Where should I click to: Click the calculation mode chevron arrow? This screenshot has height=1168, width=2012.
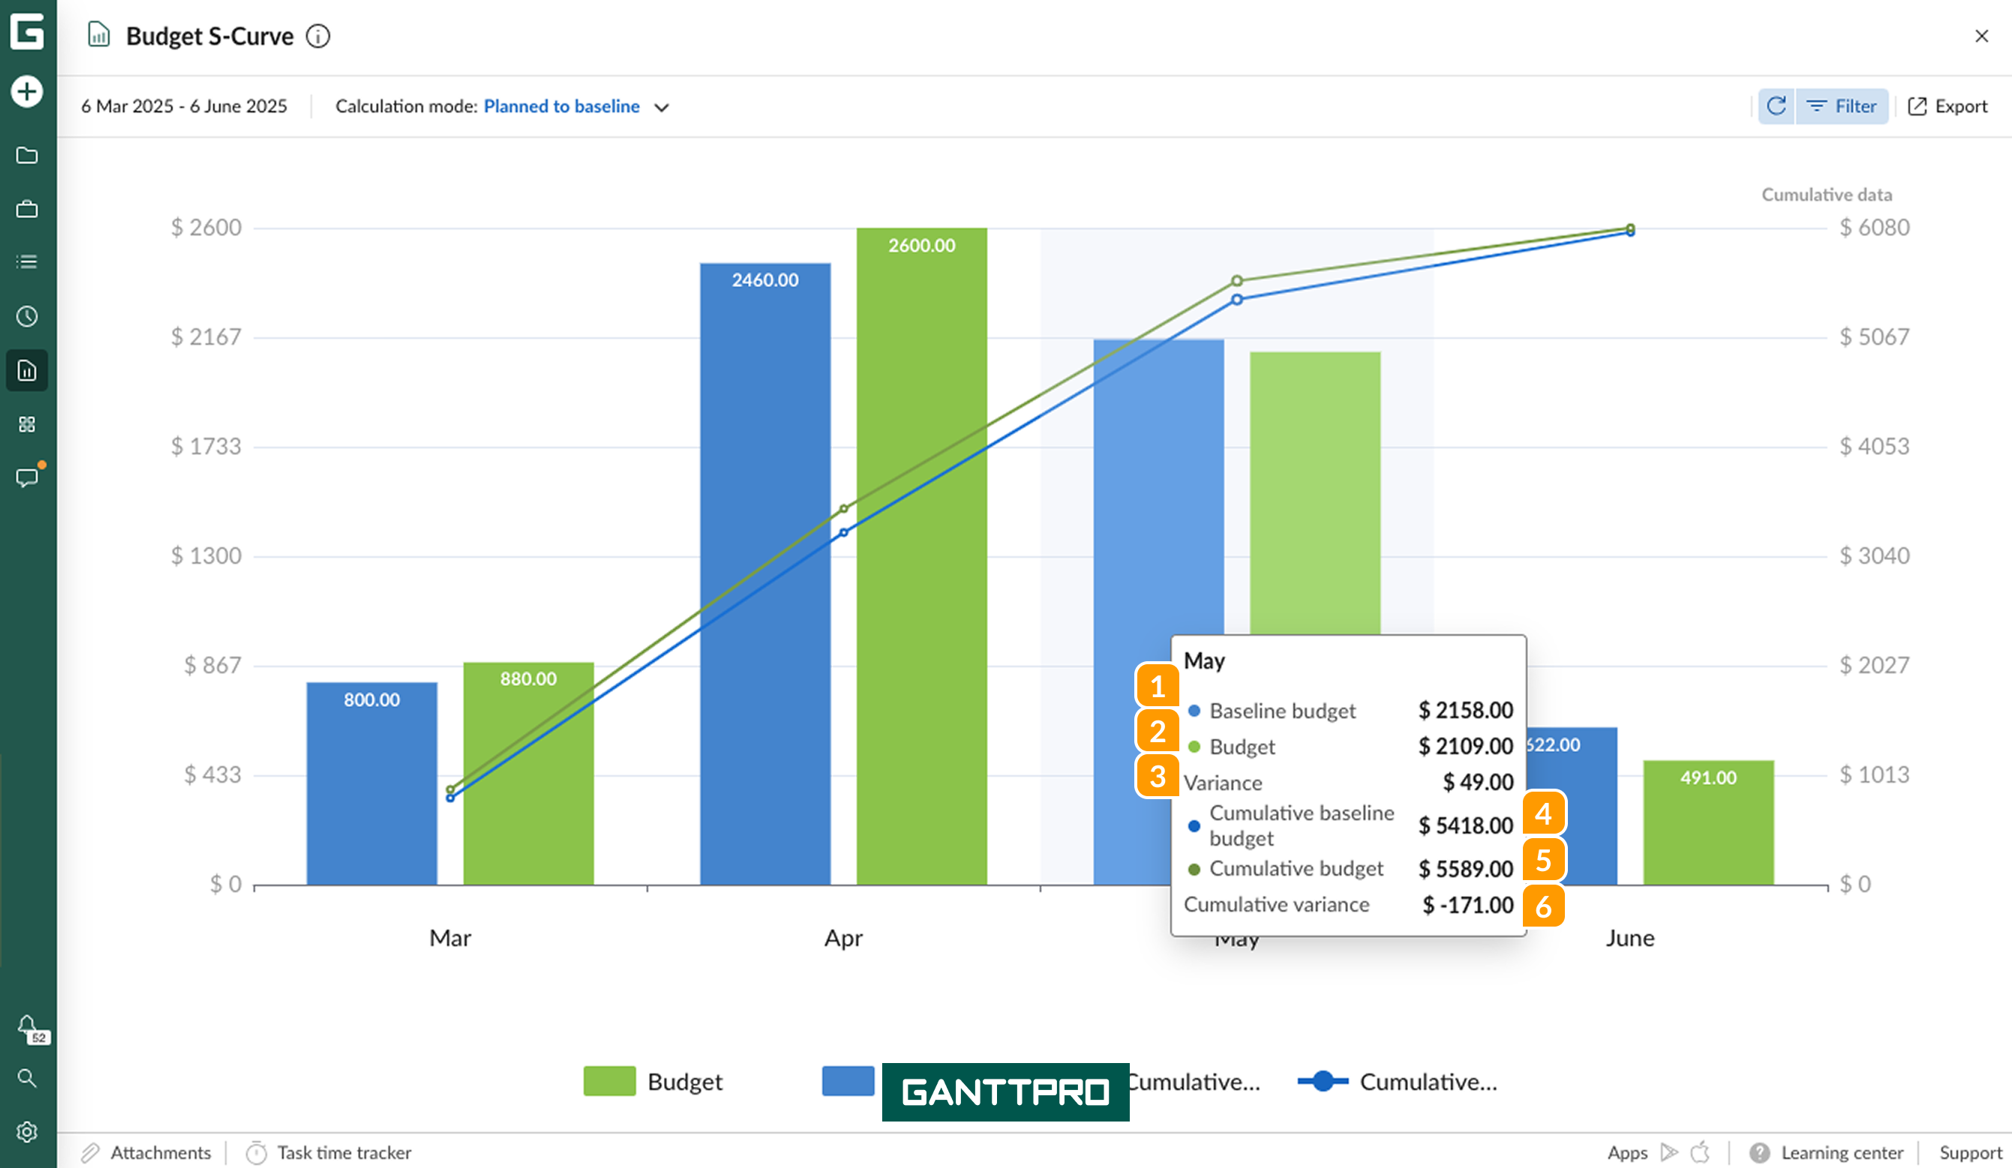pos(661,107)
